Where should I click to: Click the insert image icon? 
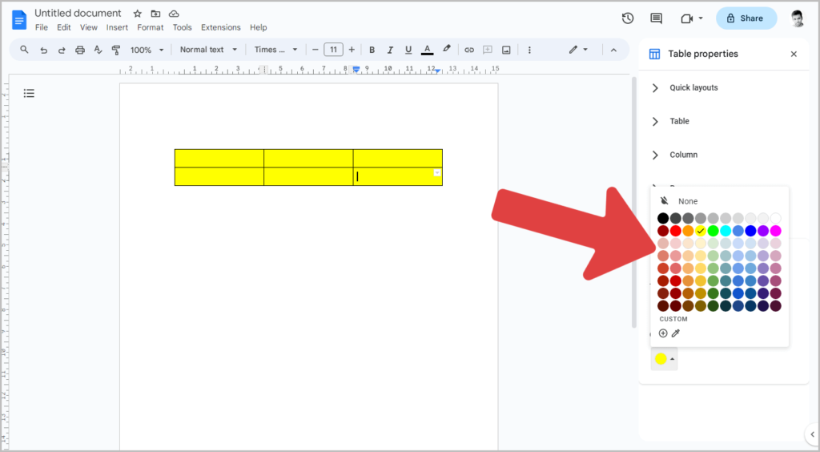506,50
